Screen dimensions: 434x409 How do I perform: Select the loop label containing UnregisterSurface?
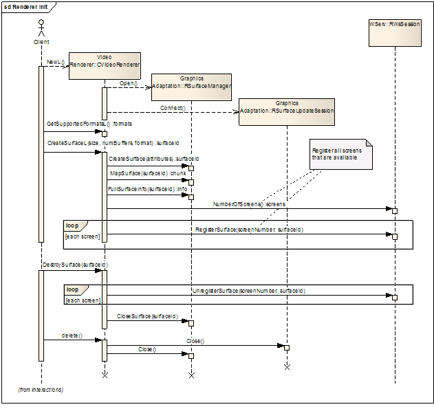click(x=72, y=289)
